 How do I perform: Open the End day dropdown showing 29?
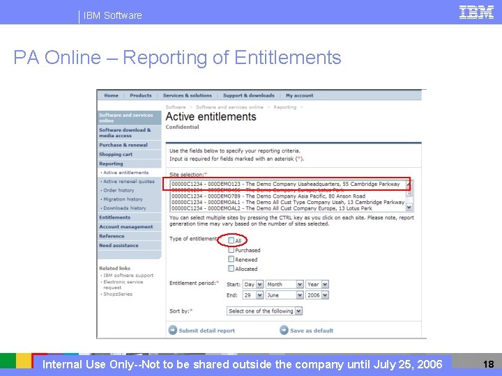pyautogui.click(x=253, y=295)
